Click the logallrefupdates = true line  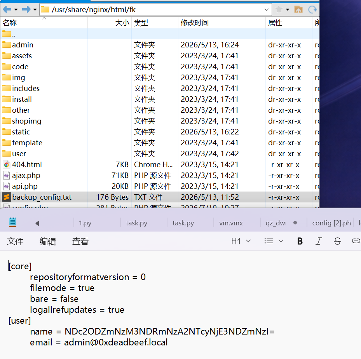tap(77, 310)
